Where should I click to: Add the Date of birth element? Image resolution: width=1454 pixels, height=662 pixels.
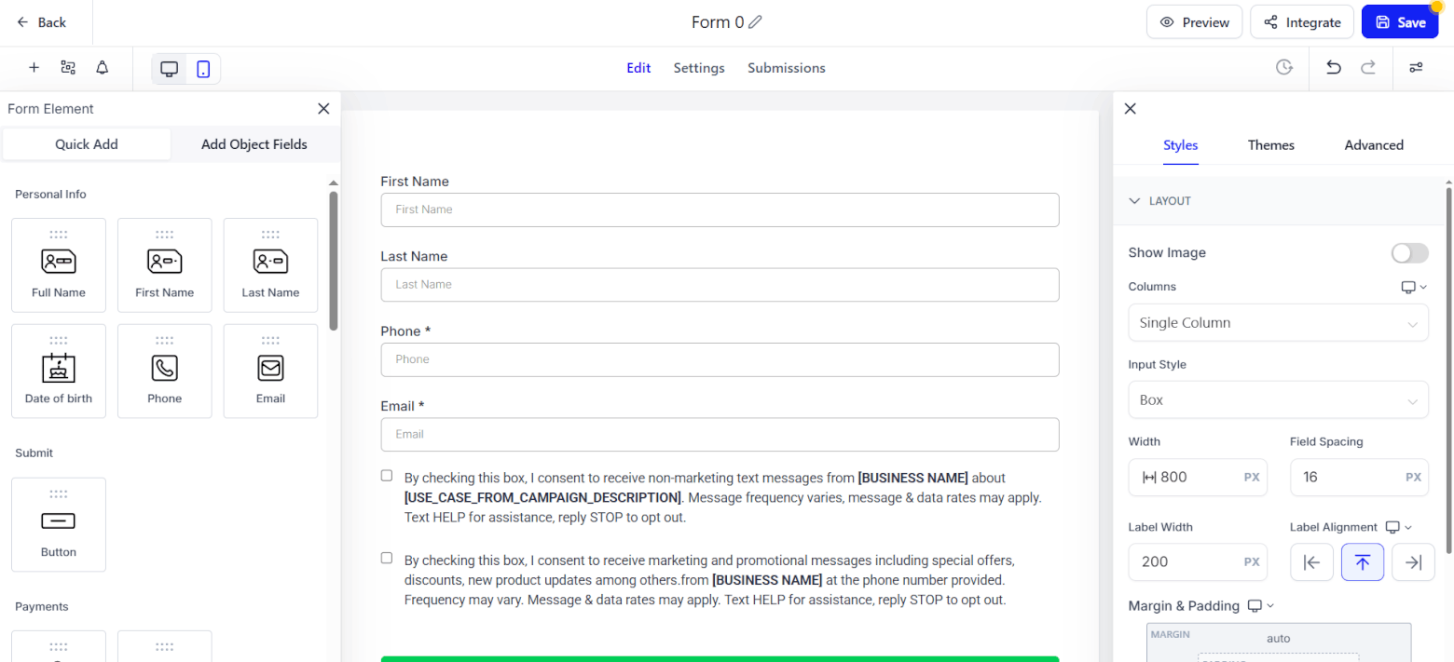(59, 371)
